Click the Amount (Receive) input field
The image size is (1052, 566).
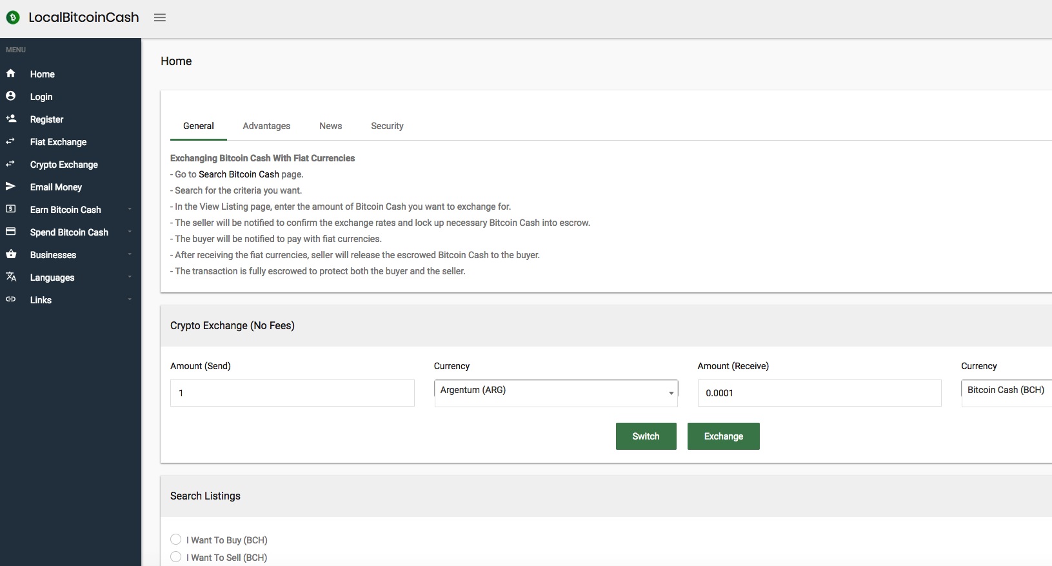tap(819, 393)
